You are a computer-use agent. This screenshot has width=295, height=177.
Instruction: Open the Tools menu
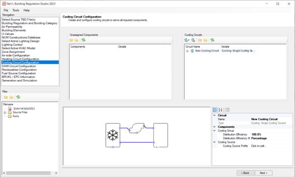(16, 10)
